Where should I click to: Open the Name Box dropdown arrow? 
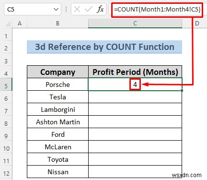[x=56, y=10]
